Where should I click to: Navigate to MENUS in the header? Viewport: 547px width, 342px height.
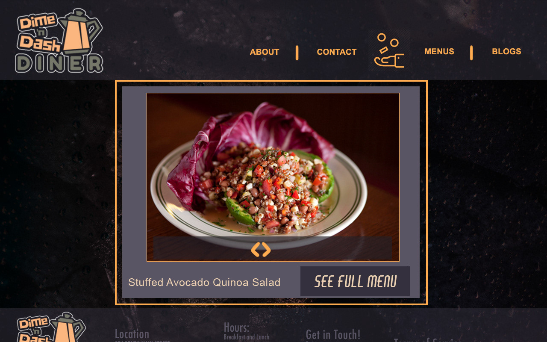point(439,51)
